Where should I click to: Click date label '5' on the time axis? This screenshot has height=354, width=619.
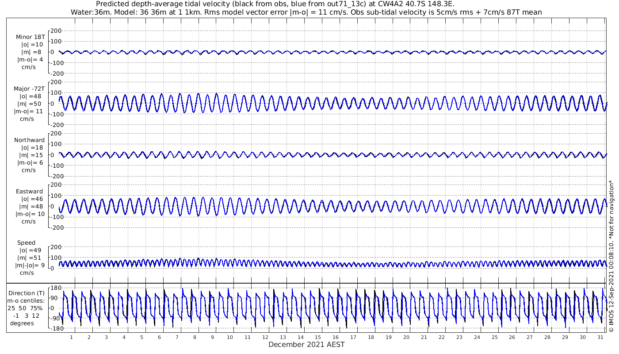[x=141, y=337]
